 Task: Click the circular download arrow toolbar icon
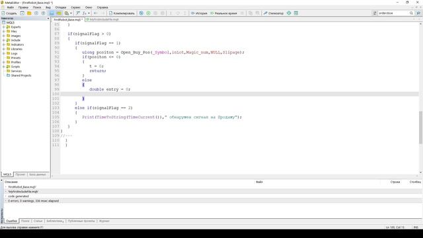point(36,13)
